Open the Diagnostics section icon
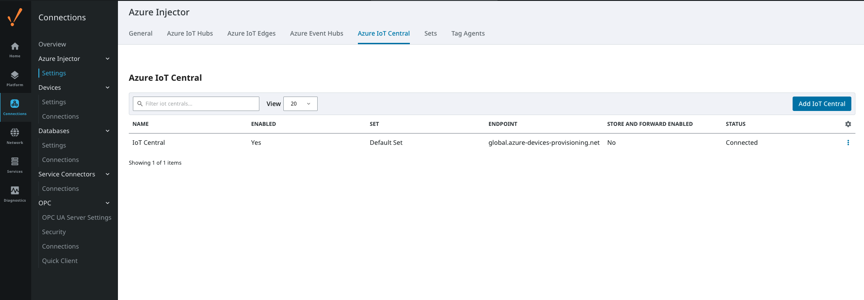 click(15, 194)
